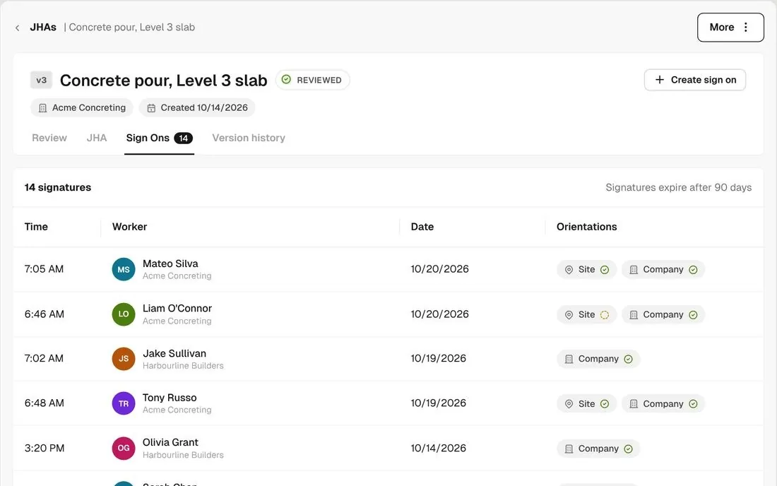777x486 pixels.
Task: Open worker Olivia Grant
Action: coord(170,442)
